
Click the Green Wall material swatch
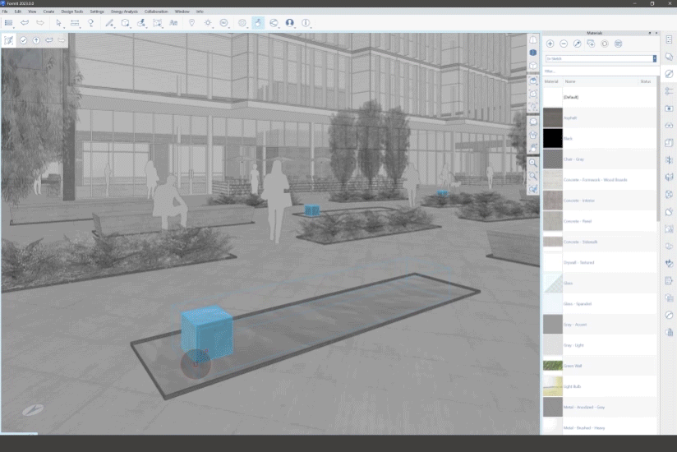pyautogui.click(x=552, y=365)
